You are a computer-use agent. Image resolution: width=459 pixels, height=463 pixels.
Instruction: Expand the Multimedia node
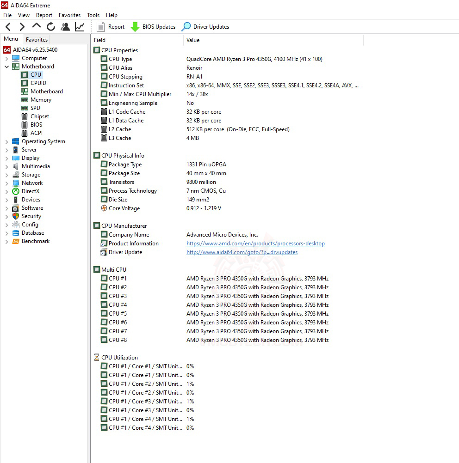(x=6, y=166)
